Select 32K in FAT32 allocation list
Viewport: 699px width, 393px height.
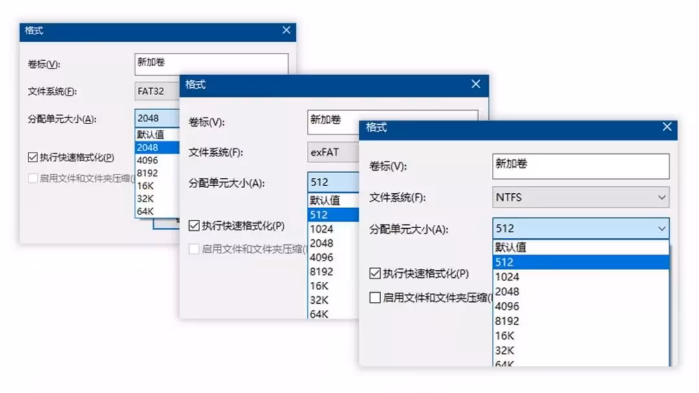tap(157, 198)
